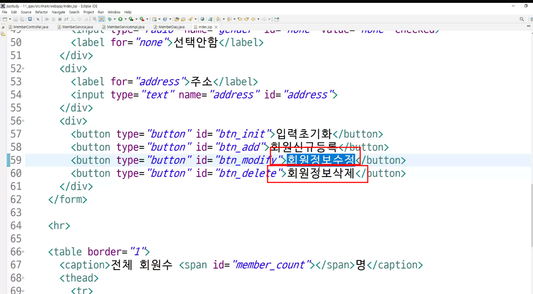Collapse the div fold marker on line 52
This screenshot has width=533, height=294.
tap(23, 68)
